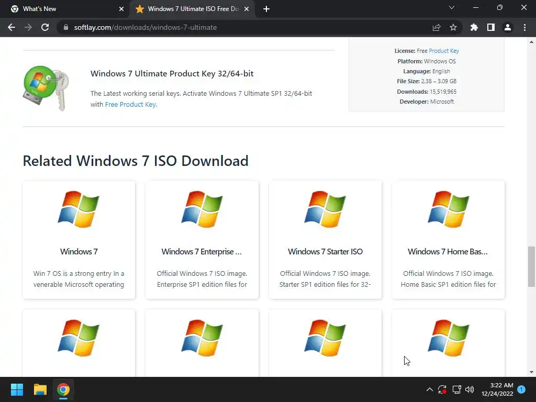Click the address bar URL
The height and width of the screenshot is (402, 536).
pos(146,27)
